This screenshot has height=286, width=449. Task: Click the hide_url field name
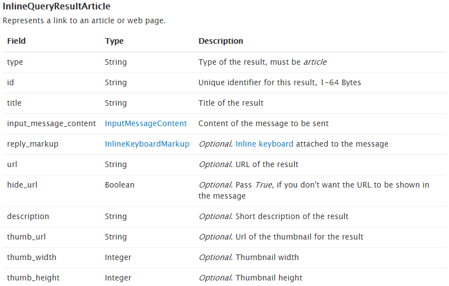[22, 185]
